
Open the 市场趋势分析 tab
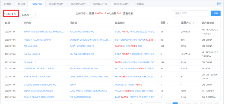56,4
